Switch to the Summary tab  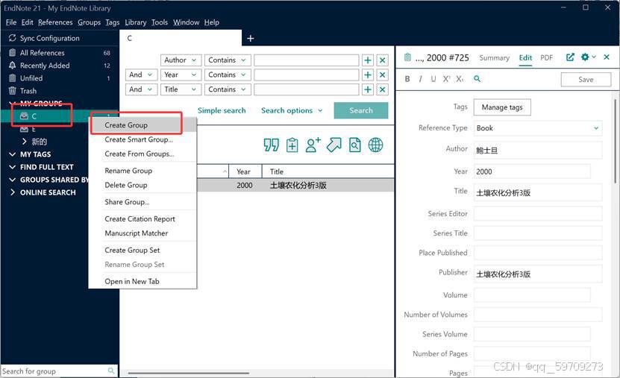pyautogui.click(x=494, y=57)
